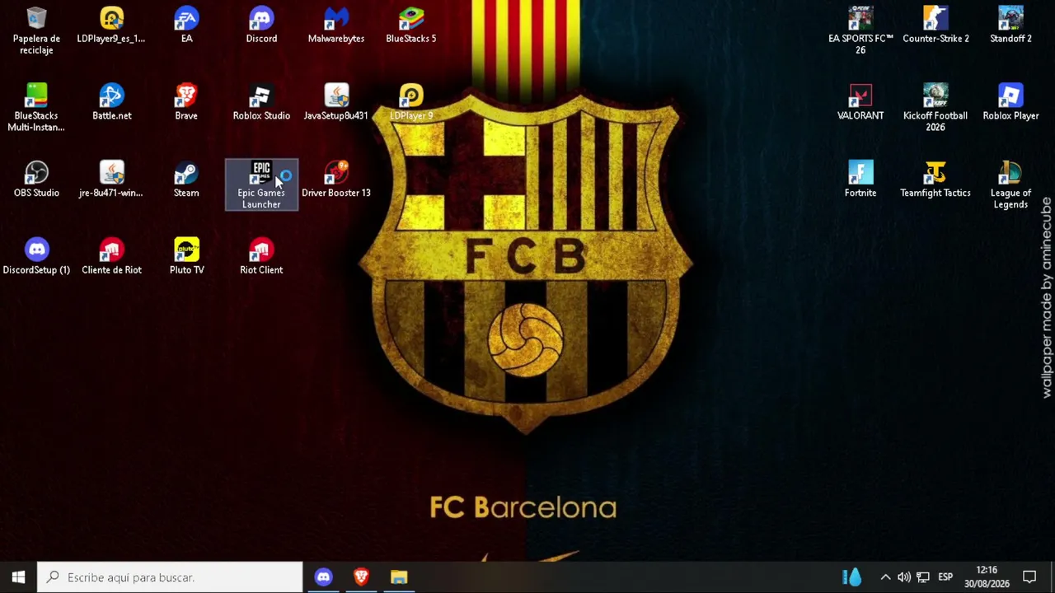Select the JavaSetup8u431 desktop icon

[336, 102]
